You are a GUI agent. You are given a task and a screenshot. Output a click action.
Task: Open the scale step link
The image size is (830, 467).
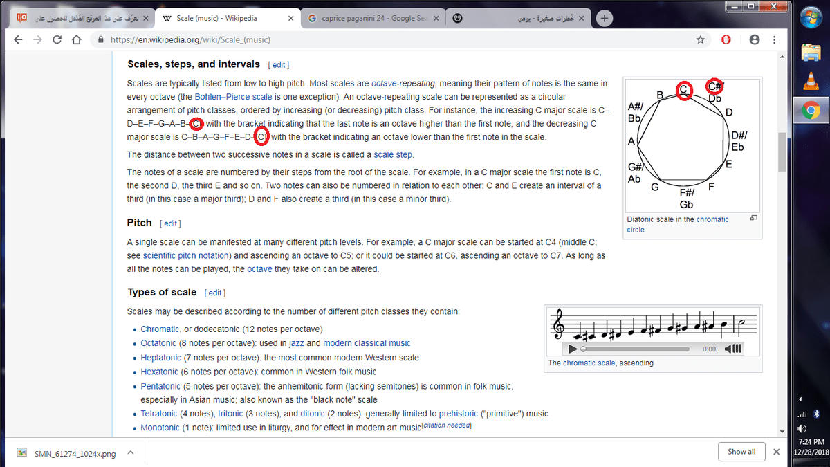(392, 154)
